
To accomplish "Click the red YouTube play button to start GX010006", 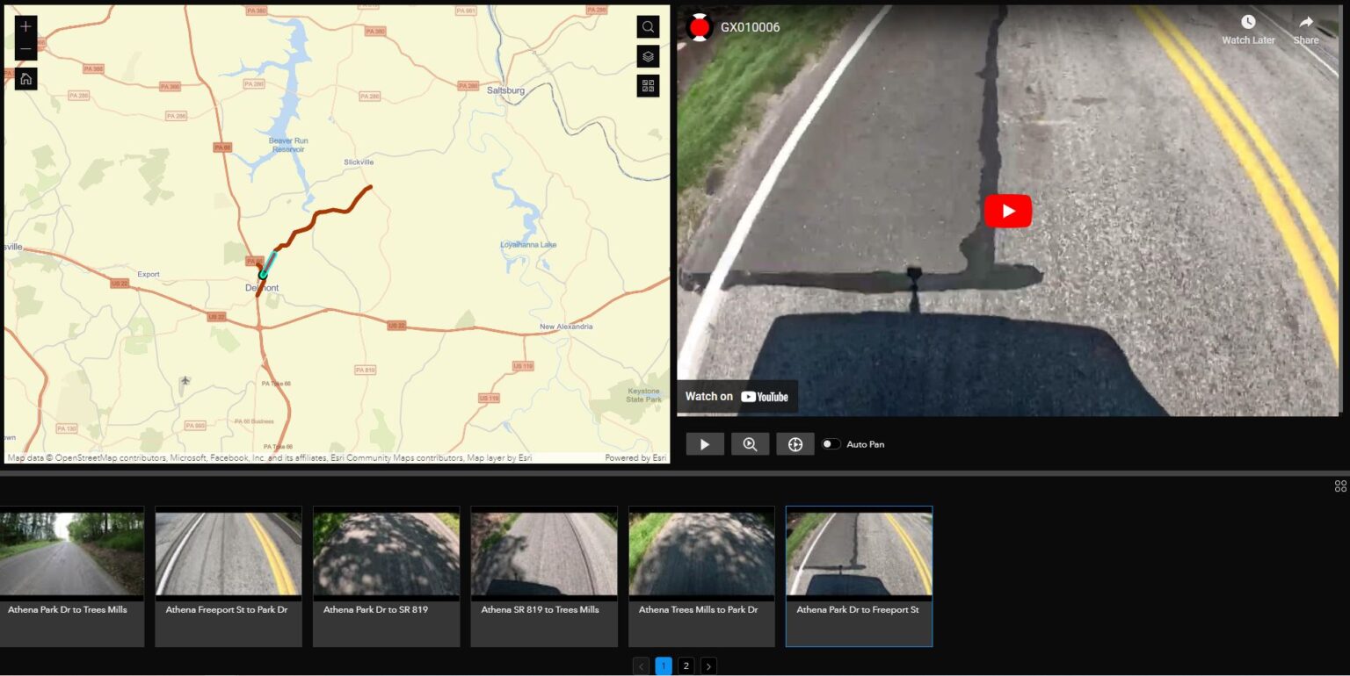I will click(x=1007, y=211).
